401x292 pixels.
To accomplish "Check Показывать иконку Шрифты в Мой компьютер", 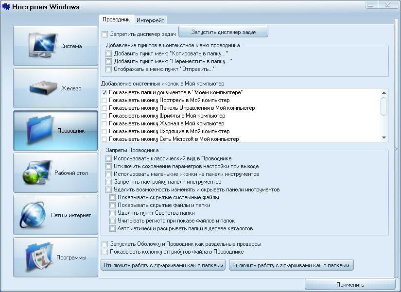I will tap(105, 116).
